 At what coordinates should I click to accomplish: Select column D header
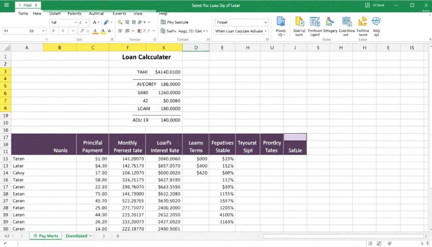pos(196,48)
